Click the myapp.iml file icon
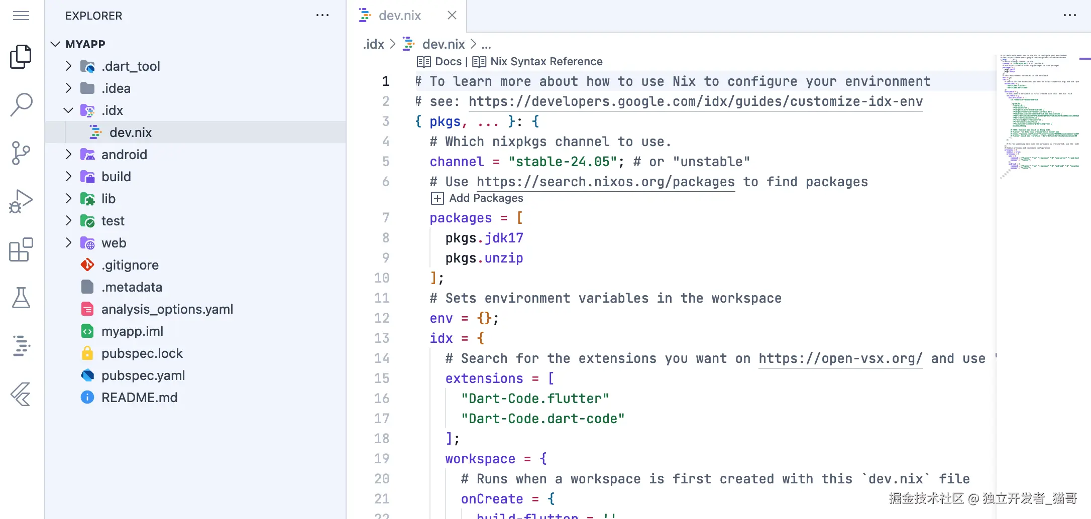 [87, 331]
